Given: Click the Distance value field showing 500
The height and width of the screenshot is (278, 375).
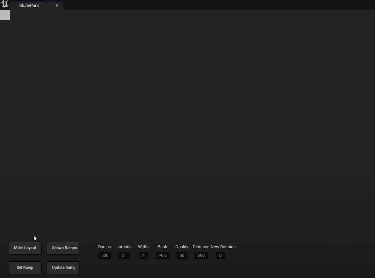Looking at the screenshot, I should tap(201, 255).
